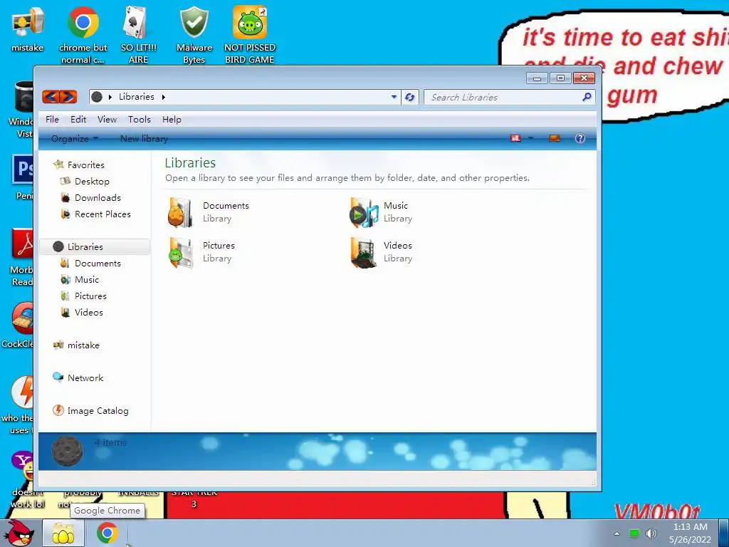Select the Pictures library icon

[181, 253]
